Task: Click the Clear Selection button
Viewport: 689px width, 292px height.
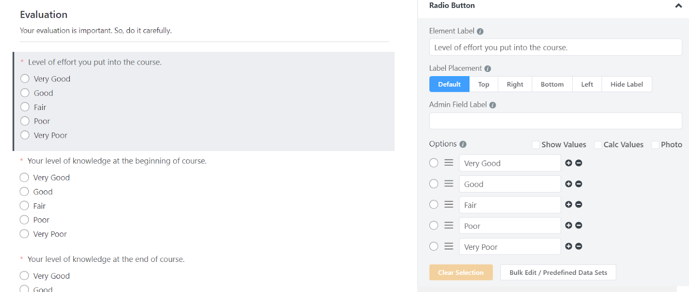Action: (461, 273)
